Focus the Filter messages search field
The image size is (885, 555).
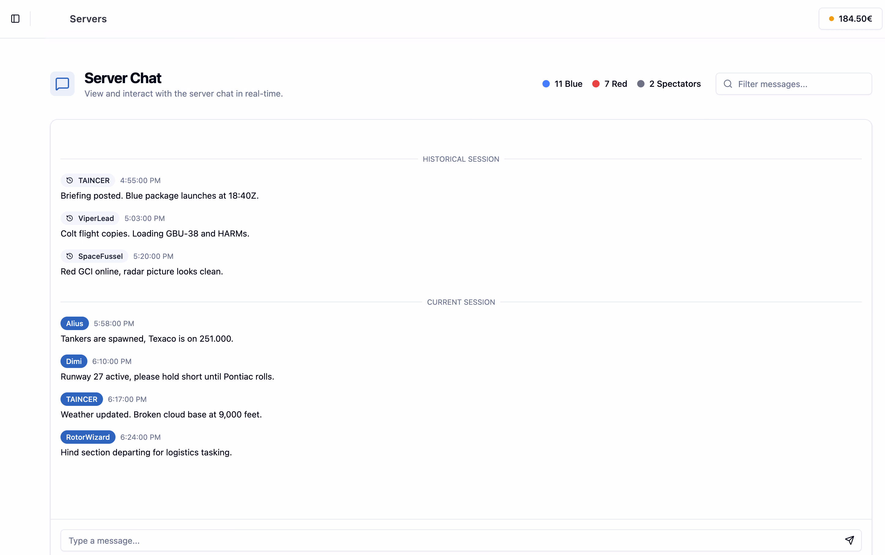[x=794, y=84]
